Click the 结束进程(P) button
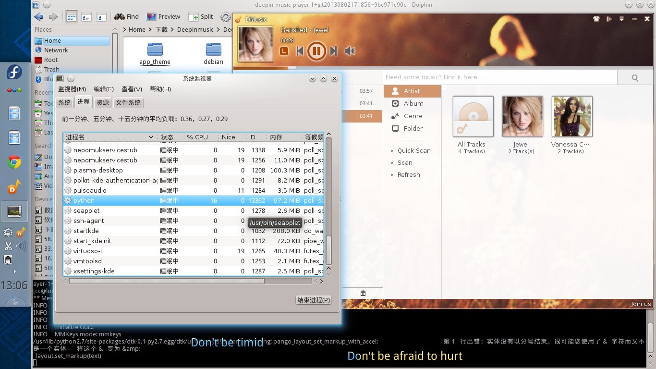 314,300
